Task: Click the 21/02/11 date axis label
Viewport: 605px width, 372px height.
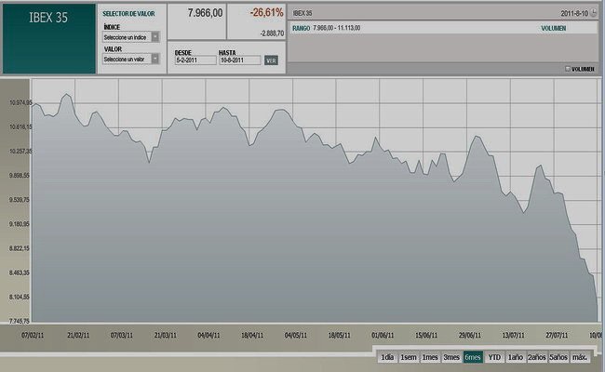Action: [78, 335]
